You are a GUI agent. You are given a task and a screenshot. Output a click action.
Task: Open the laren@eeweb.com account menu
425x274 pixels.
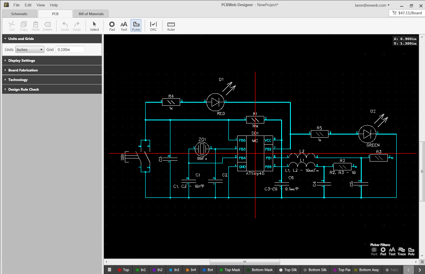point(372,5)
